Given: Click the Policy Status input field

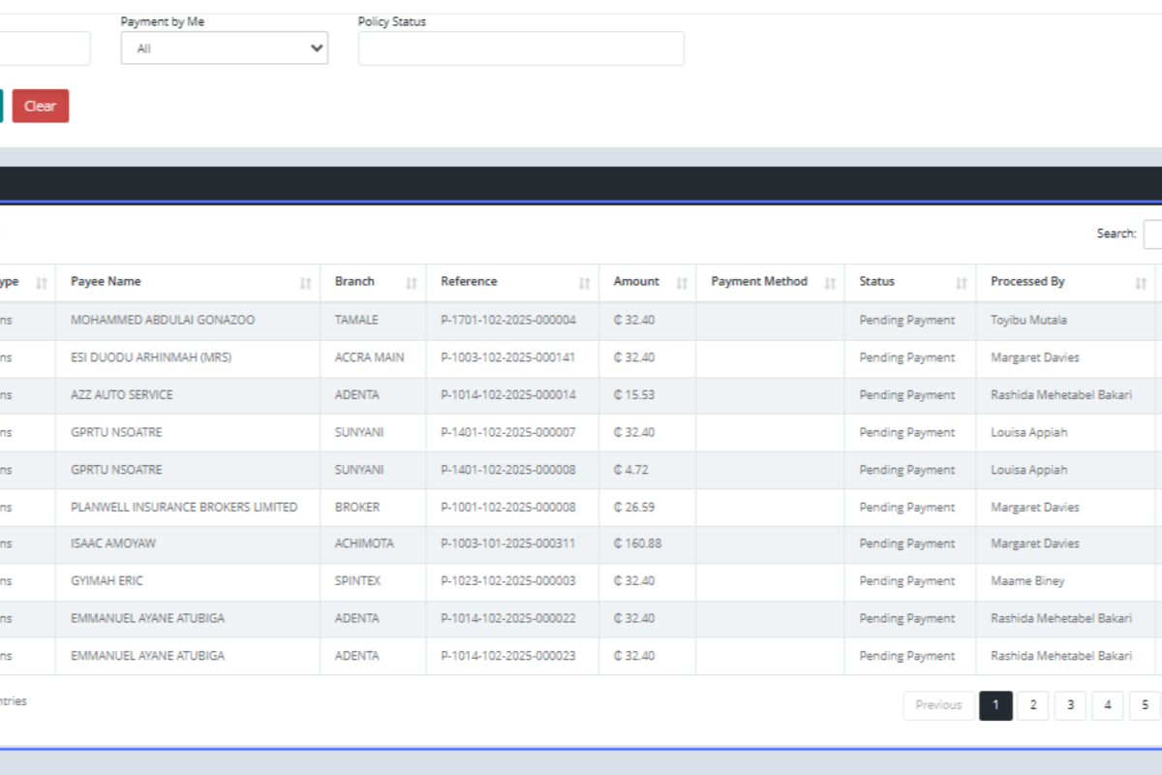Looking at the screenshot, I should [521, 48].
